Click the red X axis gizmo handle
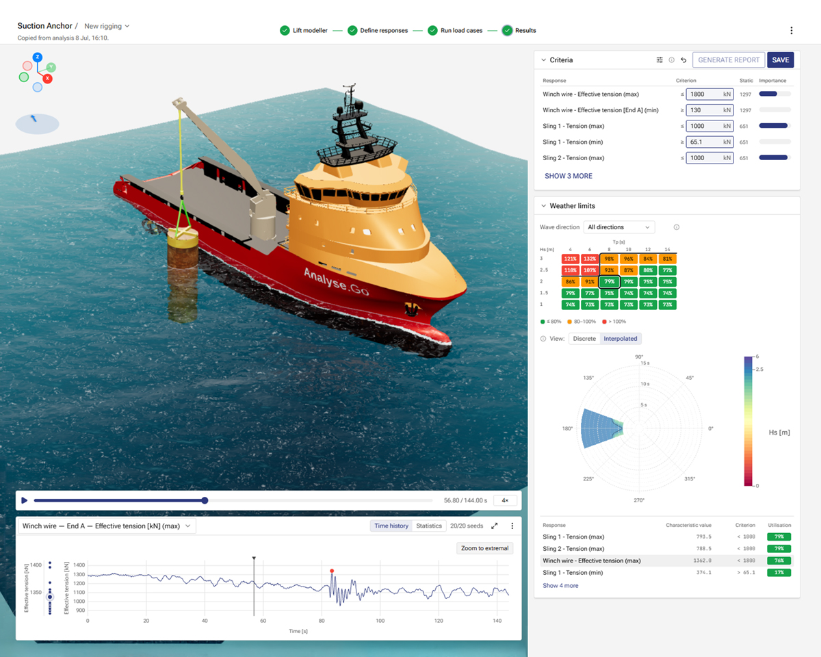The height and width of the screenshot is (657, 821). [47, 79]
